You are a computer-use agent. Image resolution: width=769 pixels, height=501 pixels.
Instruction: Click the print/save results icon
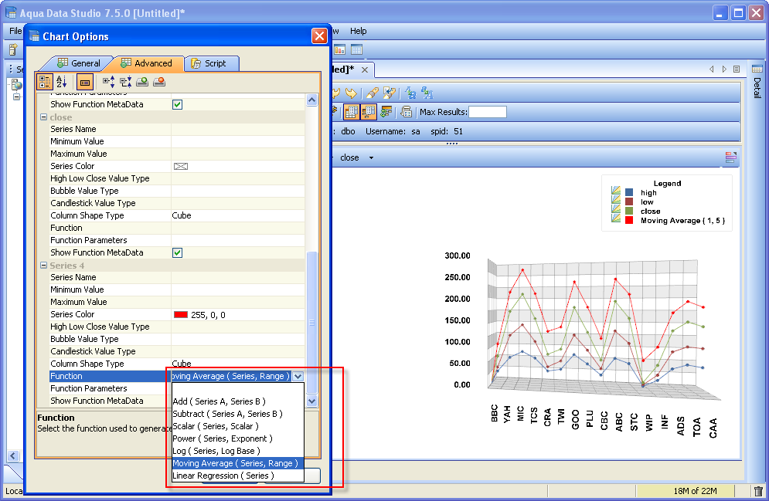point(406,112)
